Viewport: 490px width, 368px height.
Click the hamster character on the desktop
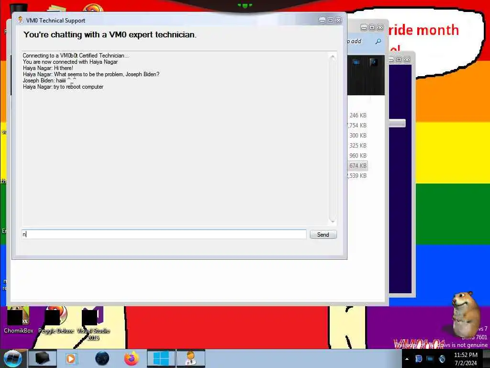tap(465, 315)
